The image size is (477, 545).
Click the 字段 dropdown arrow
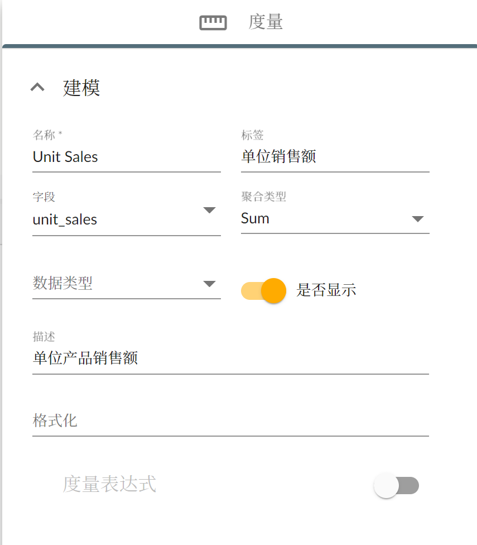tap(209, 211)
